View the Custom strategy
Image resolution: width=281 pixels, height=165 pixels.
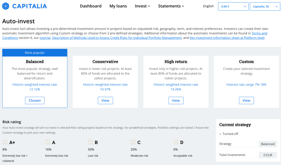tap(246, 100)
